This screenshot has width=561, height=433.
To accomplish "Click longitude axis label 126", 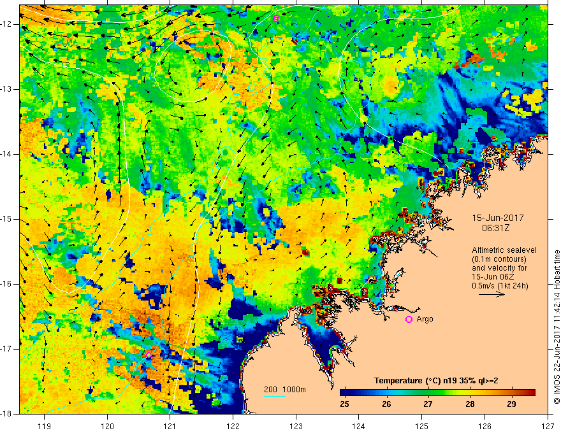I will [484, 426].
